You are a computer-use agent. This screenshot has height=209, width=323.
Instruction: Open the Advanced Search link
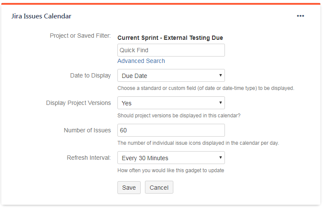(x=141, y=61)
